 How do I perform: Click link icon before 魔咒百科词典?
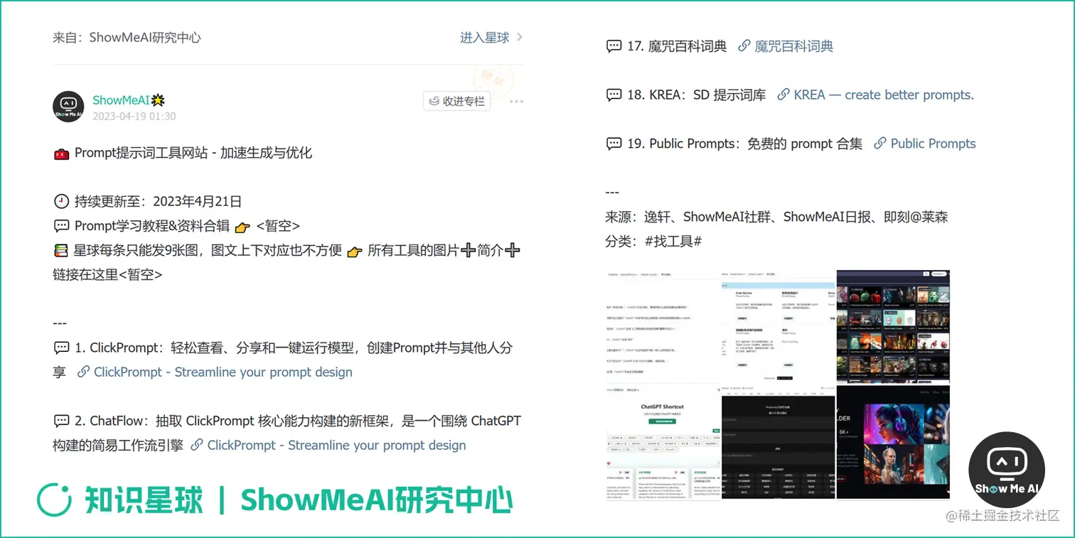click(x=744, y=46)
